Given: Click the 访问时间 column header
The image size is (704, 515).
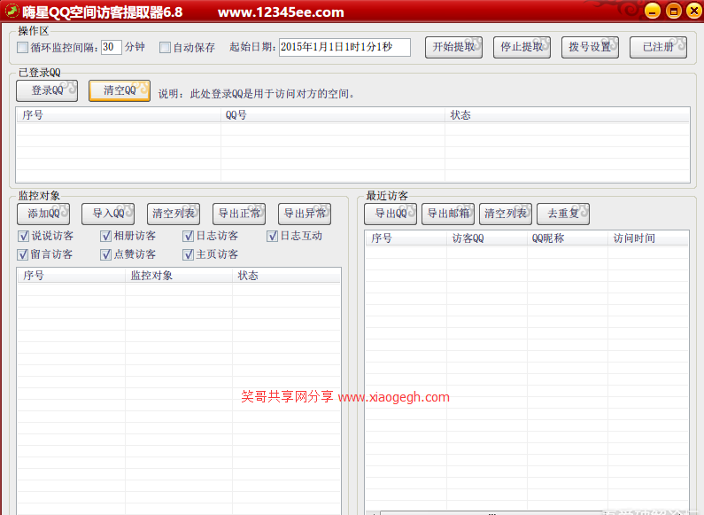Looking at the screenshot, I should pyautogui.click(x=648, y=238).
